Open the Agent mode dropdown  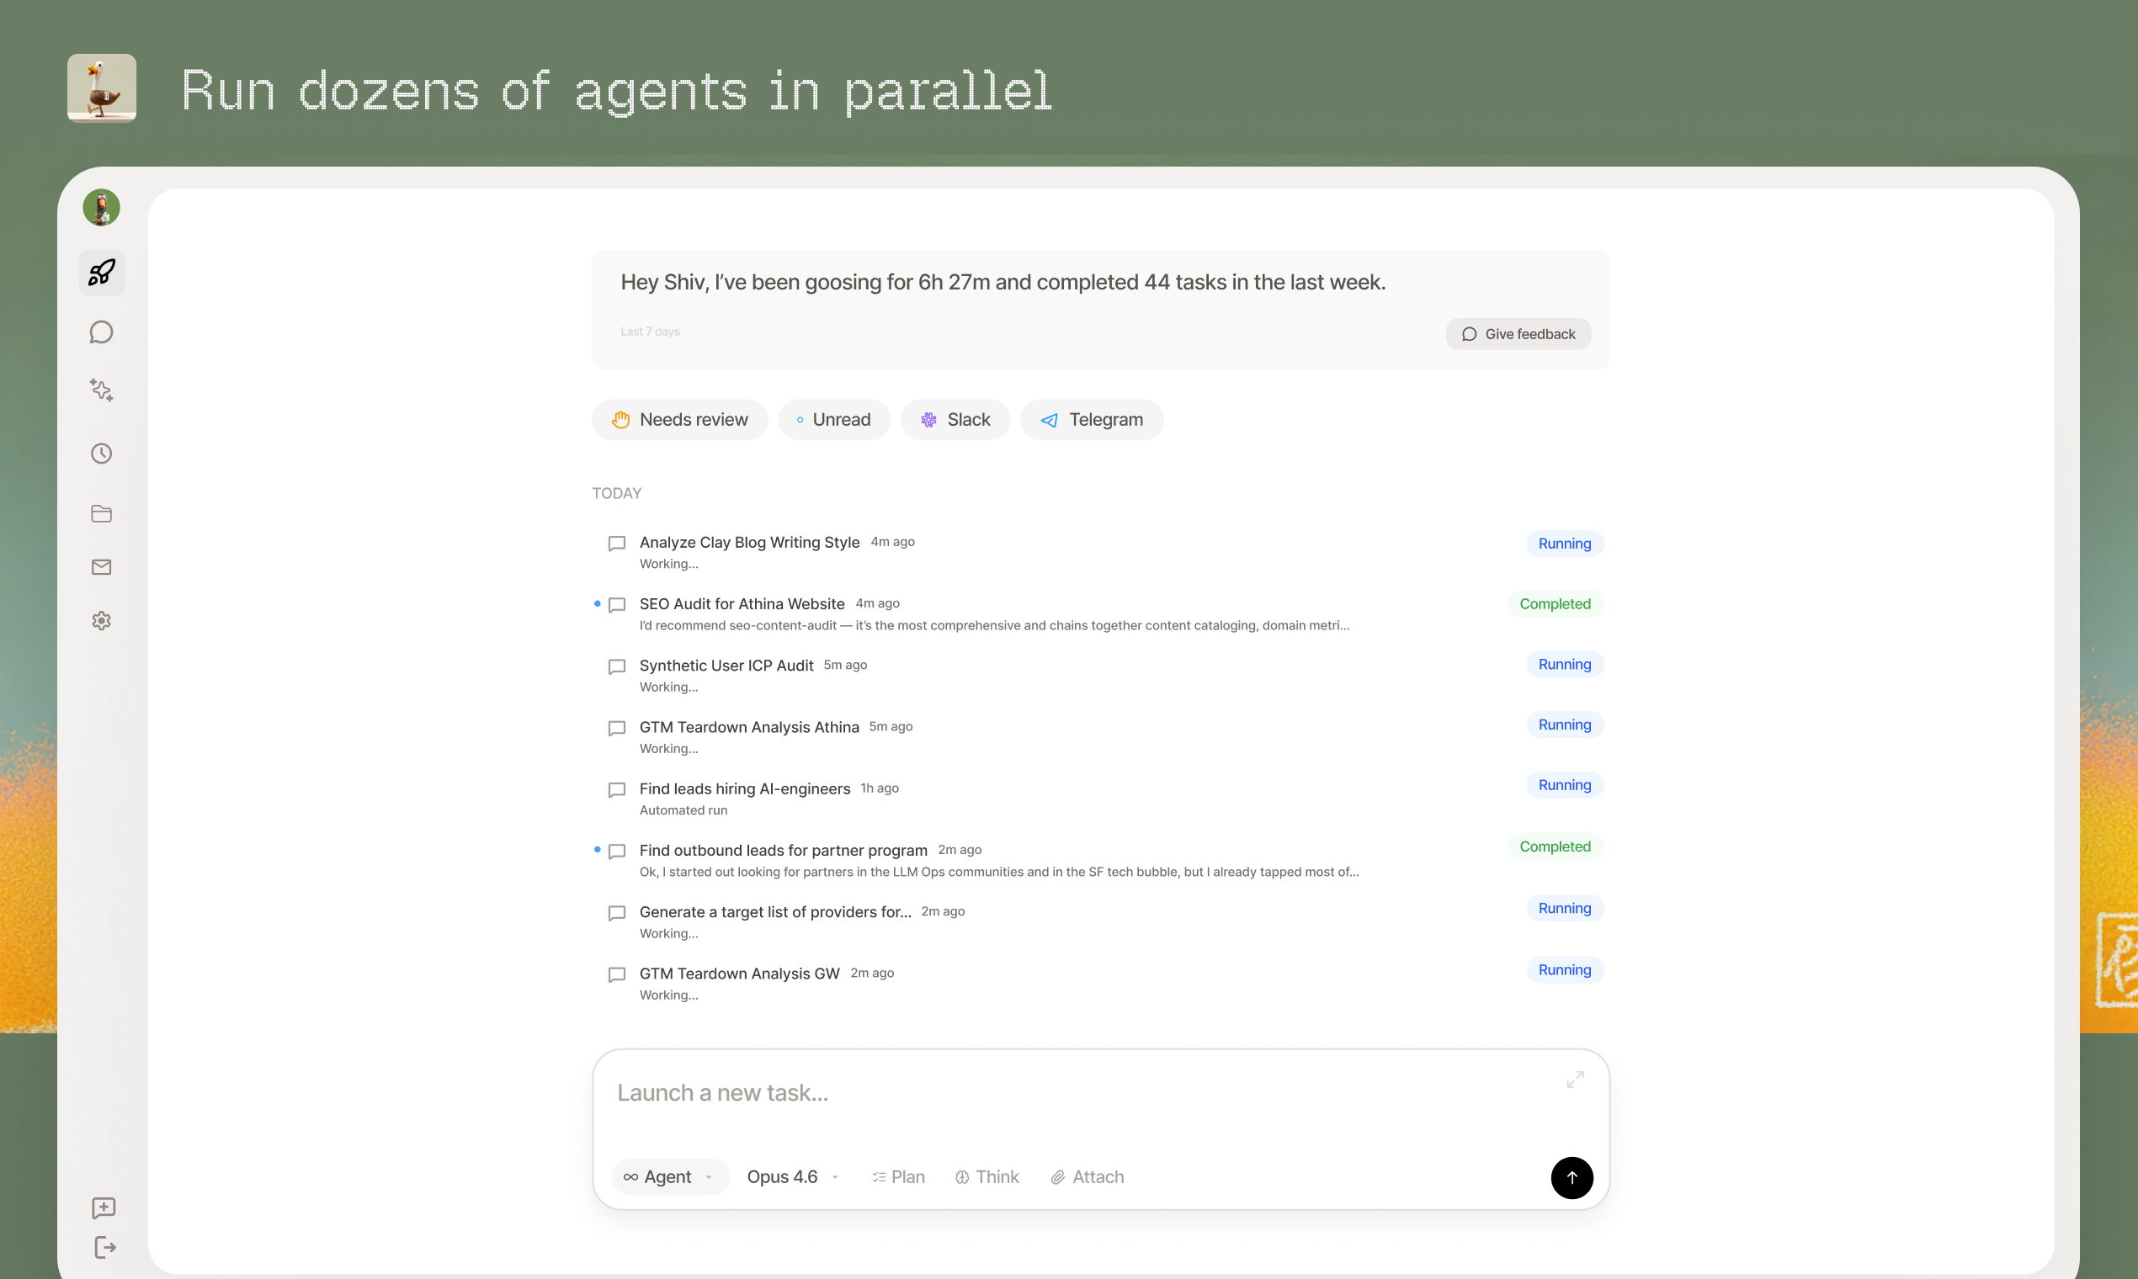click(670, 1177)
